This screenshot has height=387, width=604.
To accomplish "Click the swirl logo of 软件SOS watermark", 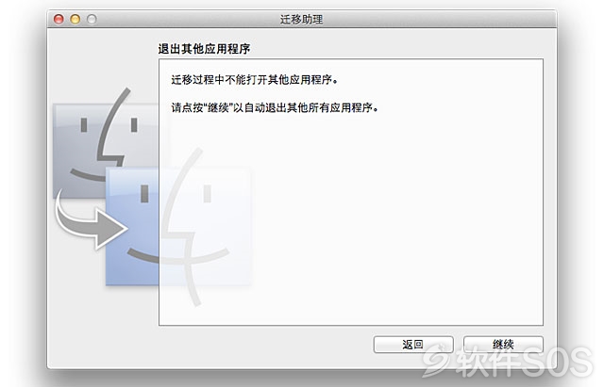I will (436, 362).
